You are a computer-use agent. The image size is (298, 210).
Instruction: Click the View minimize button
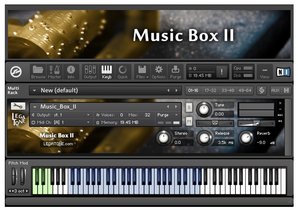[x=265, y=72]
